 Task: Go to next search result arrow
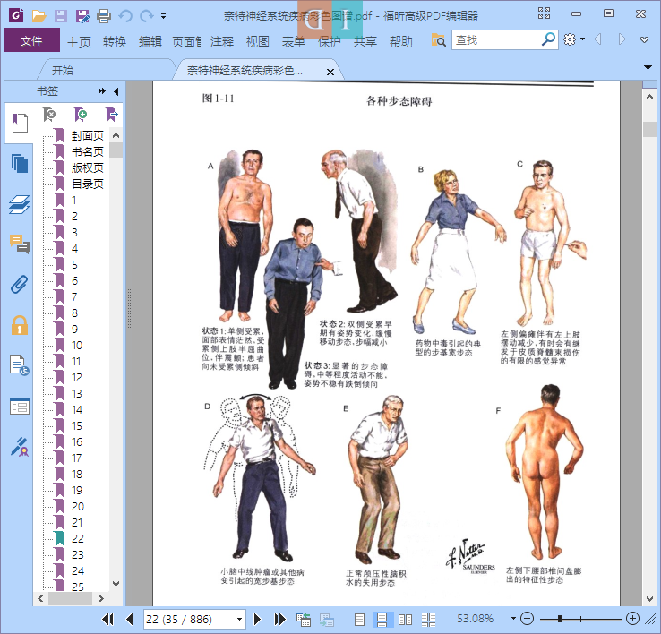point(622,39)
